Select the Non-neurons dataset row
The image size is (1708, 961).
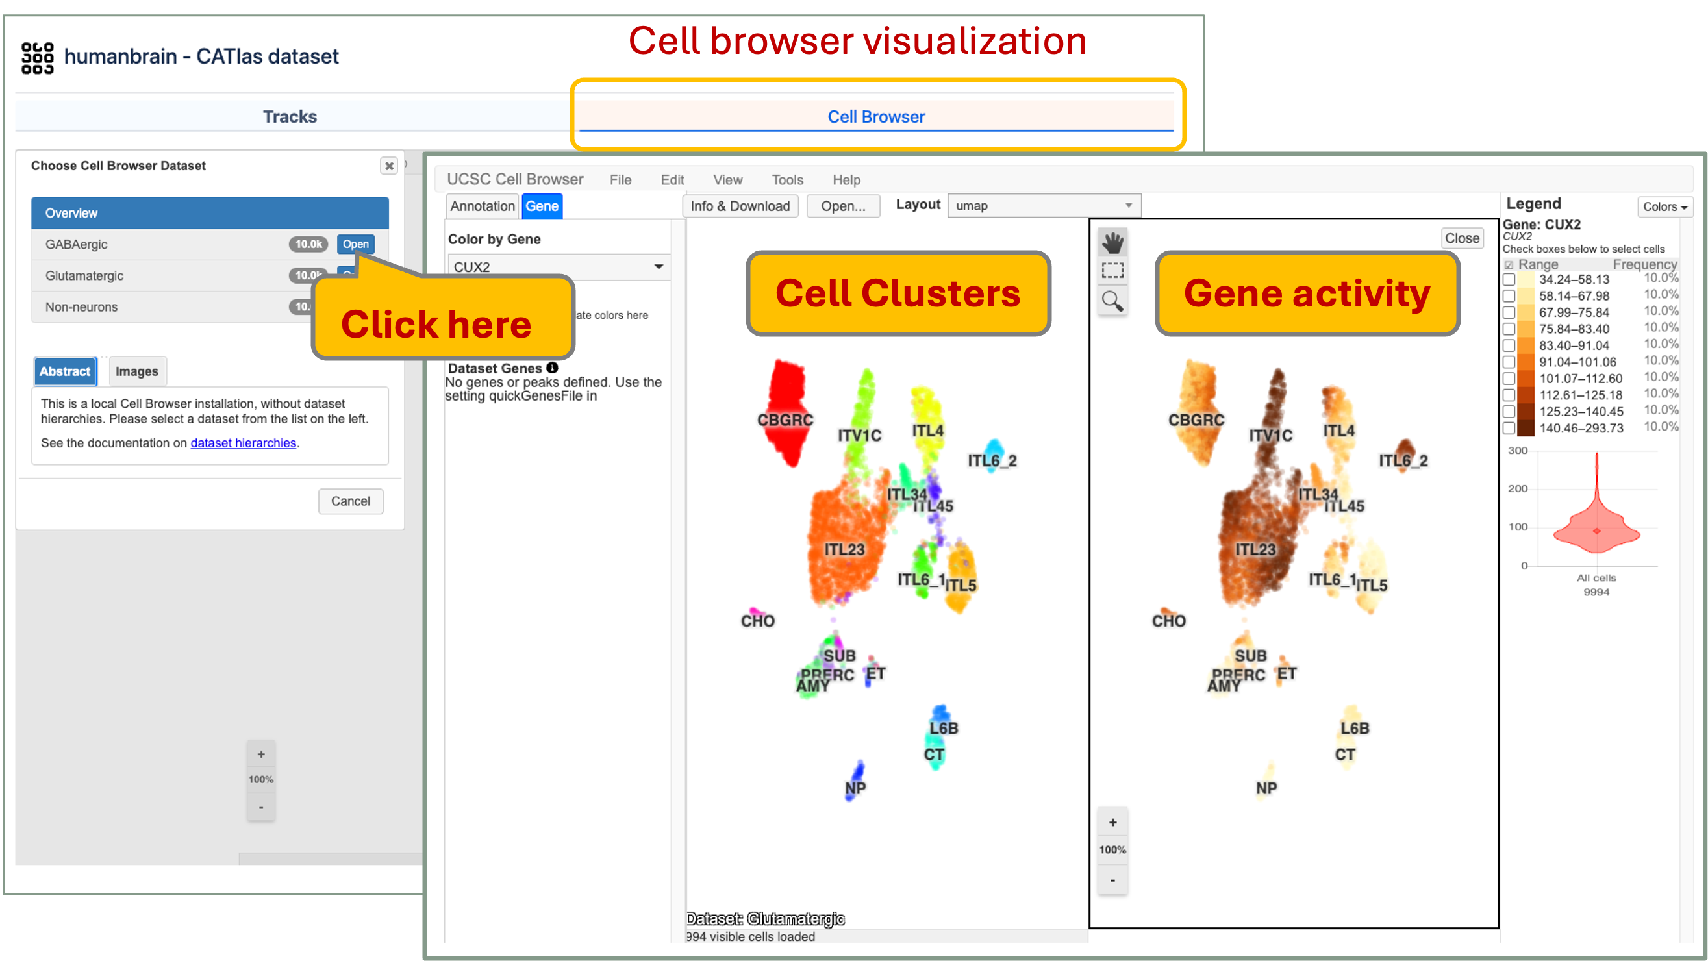coord(210,307)
